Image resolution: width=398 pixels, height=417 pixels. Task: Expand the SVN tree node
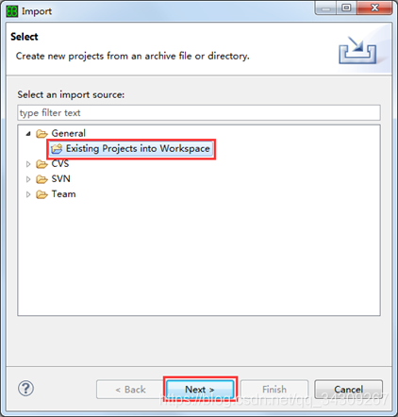(x=28, y=179)
